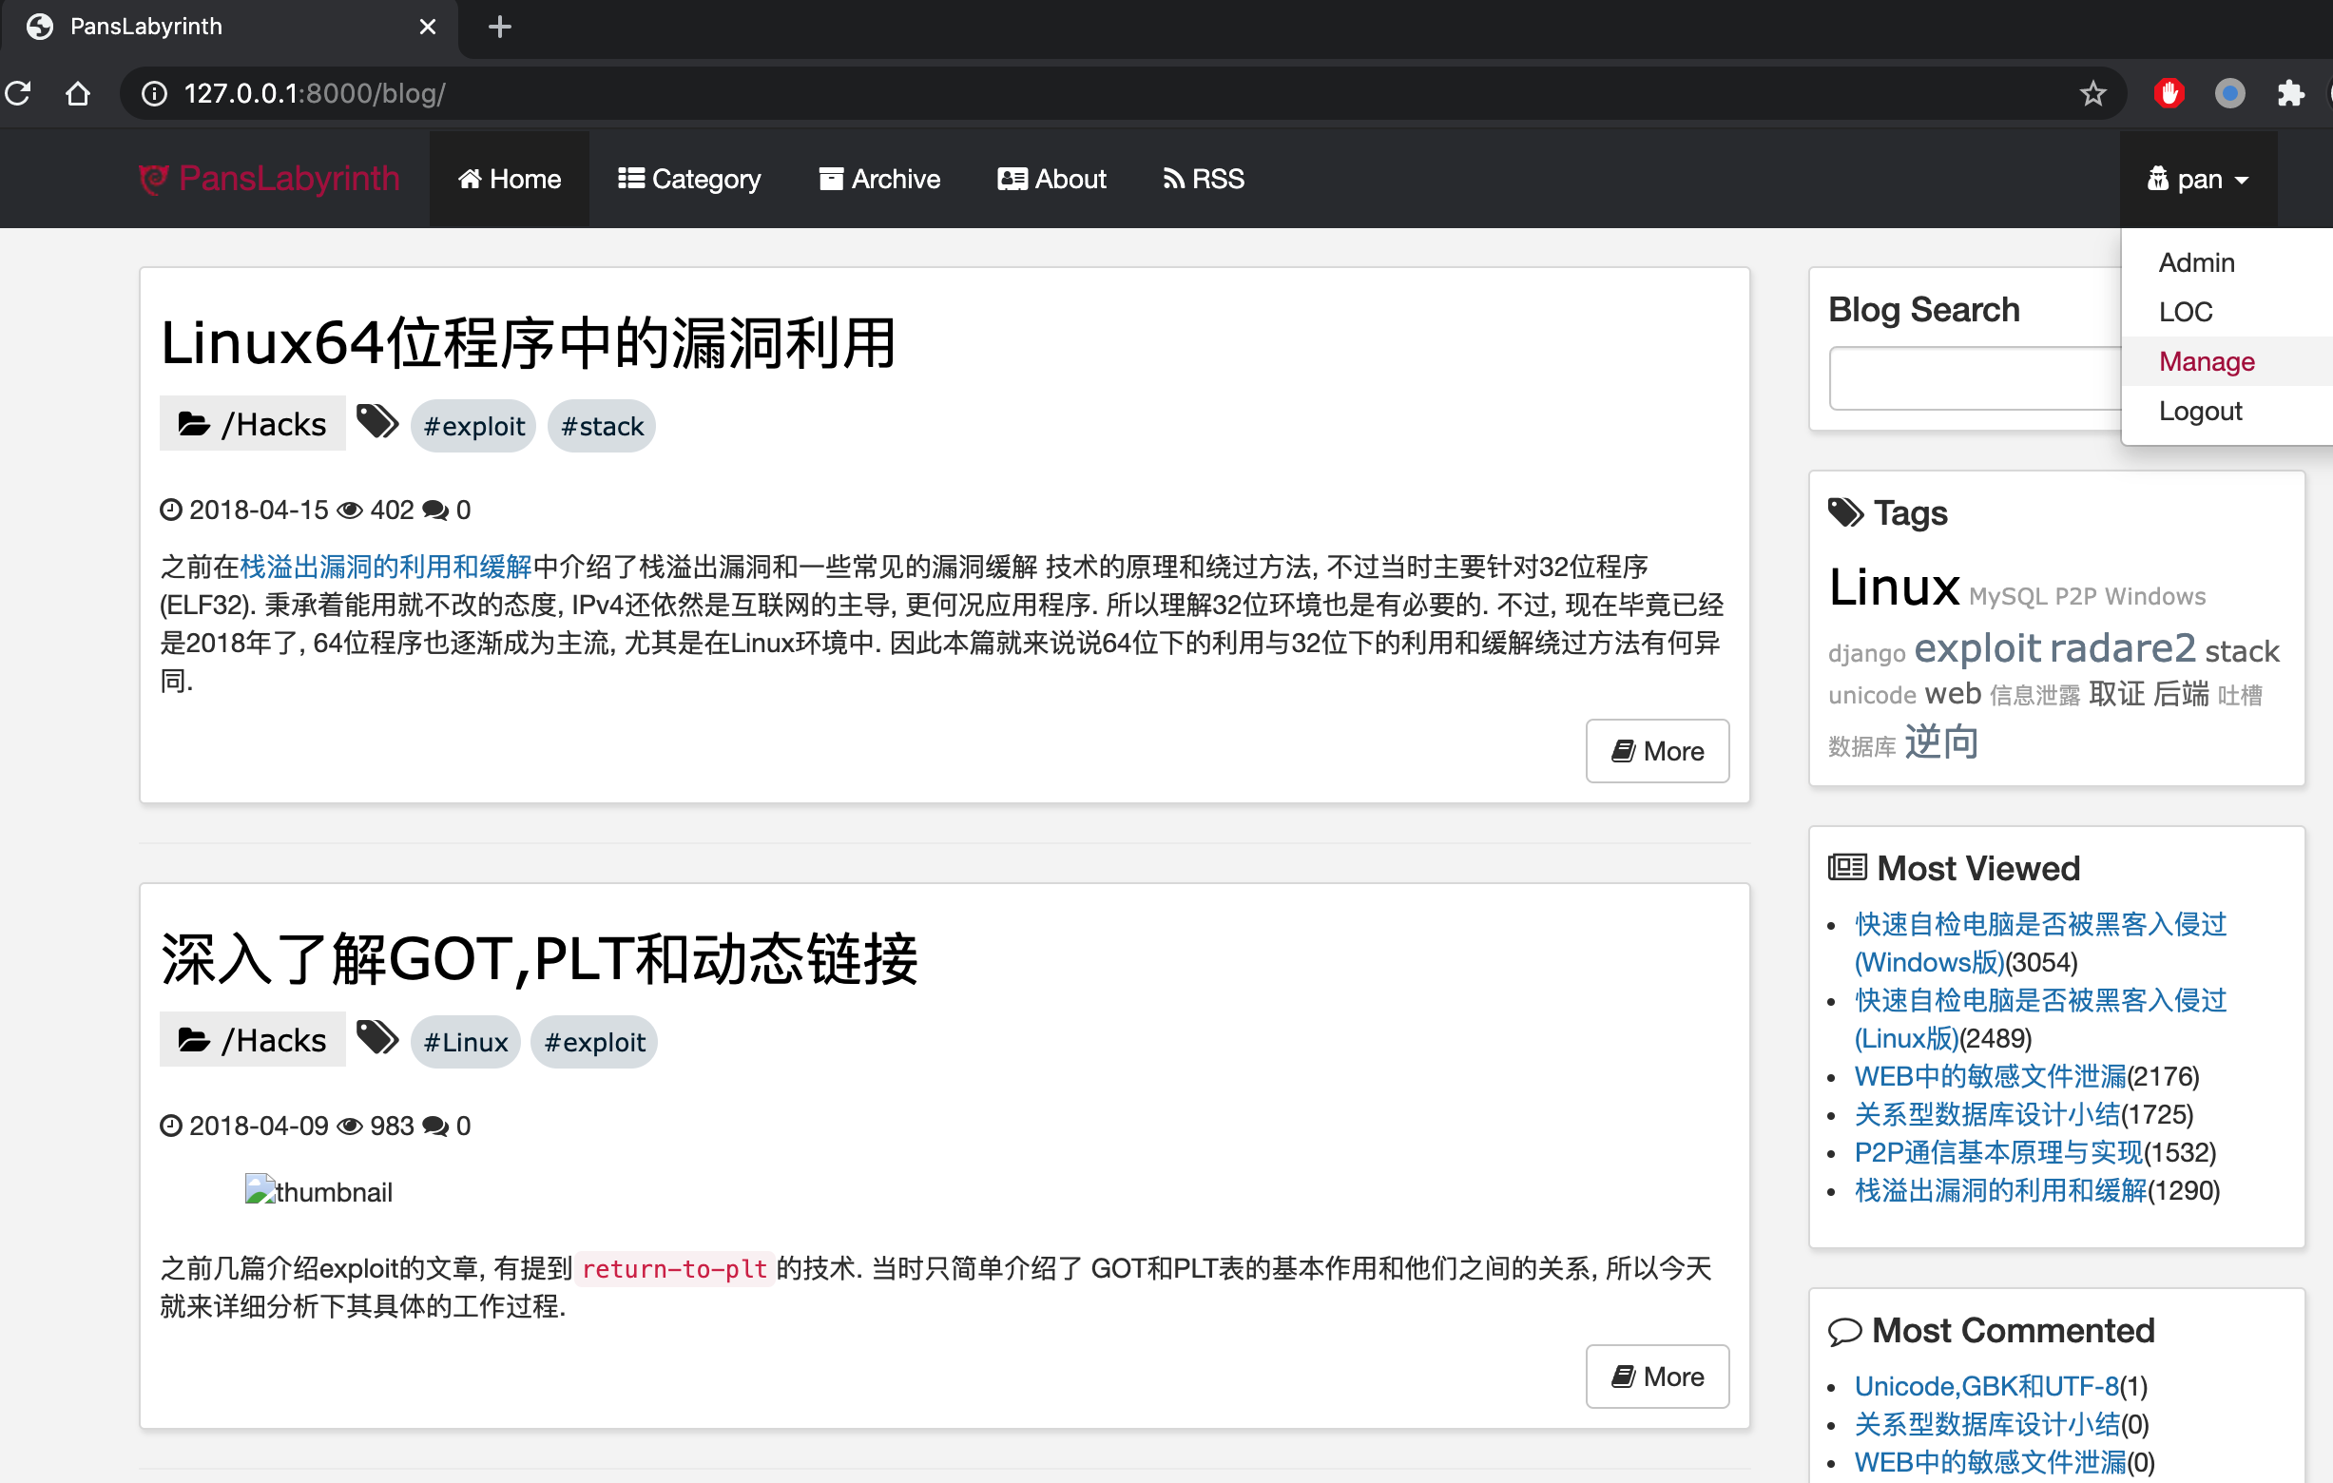Open 关系型数据库设计小结 in Most Commented
Viewport: 2333px width, 1483px height.
(1987, 1424)
